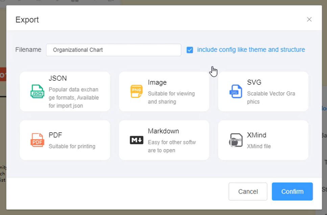Select the black Markdown icon
The image size is (327, 215).
[x=137, y=140]
